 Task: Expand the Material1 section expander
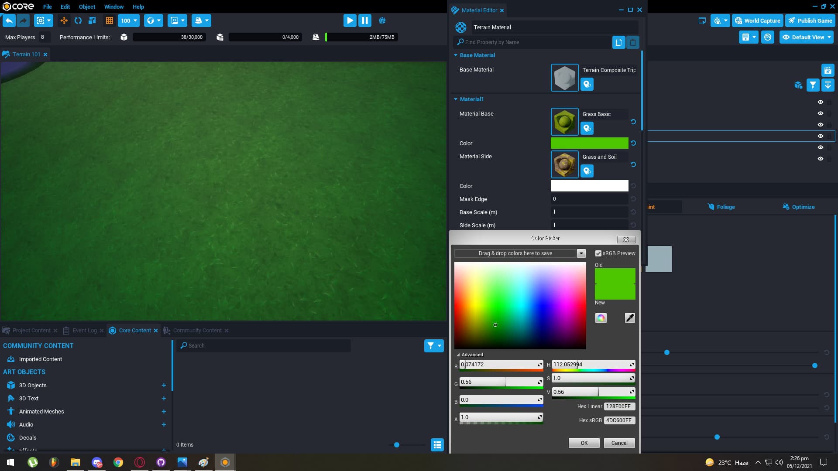(456, 99)
